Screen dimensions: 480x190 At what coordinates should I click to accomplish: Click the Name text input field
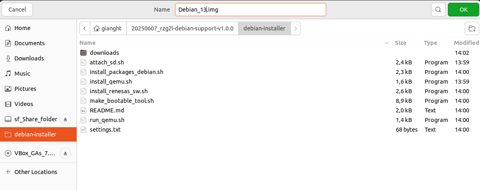(x=250, y=10)
